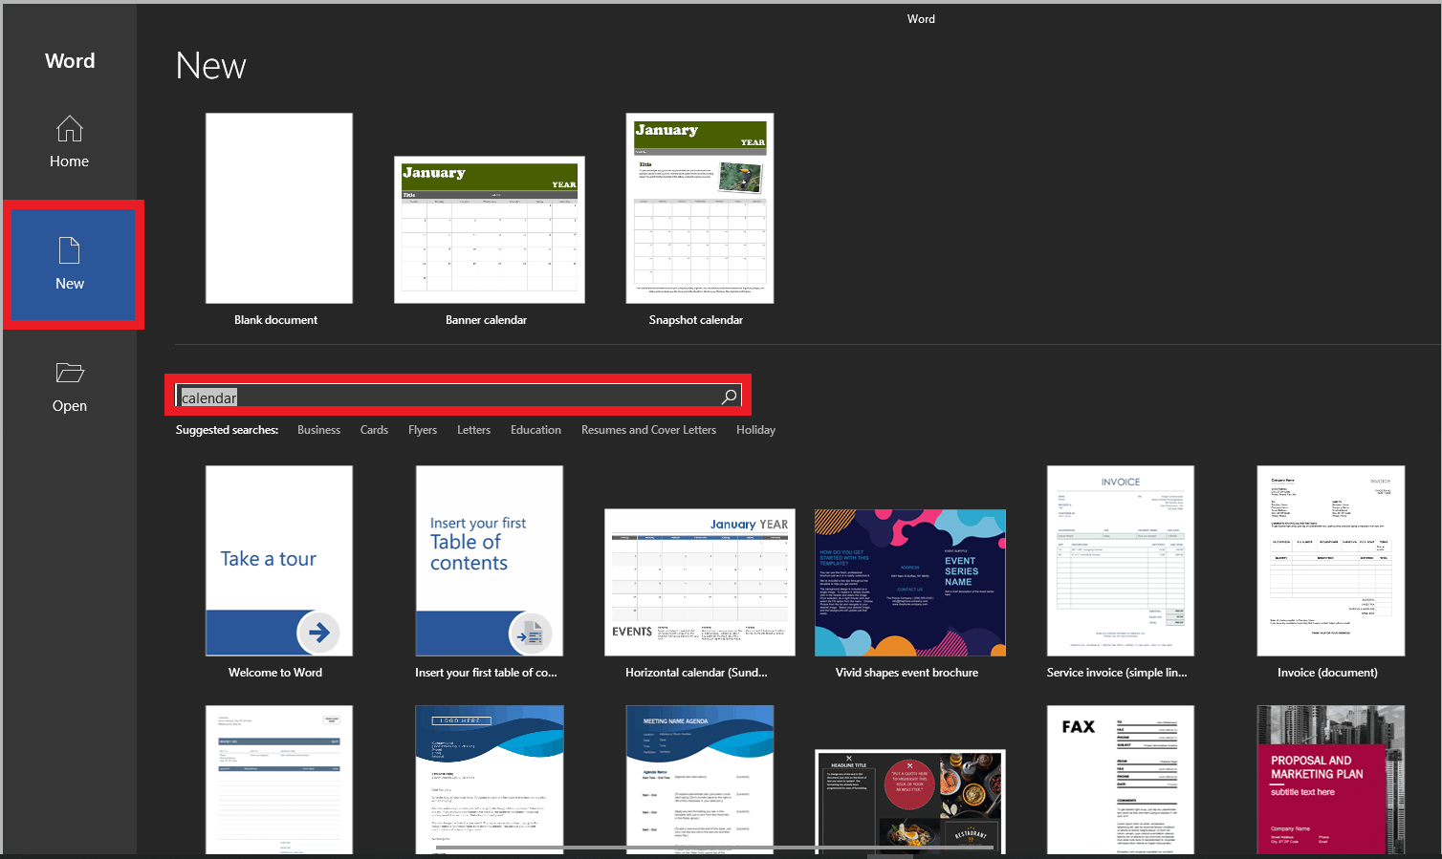Click the magnifier search icon
1442x859 pixels.
click(x=730, y=397)
